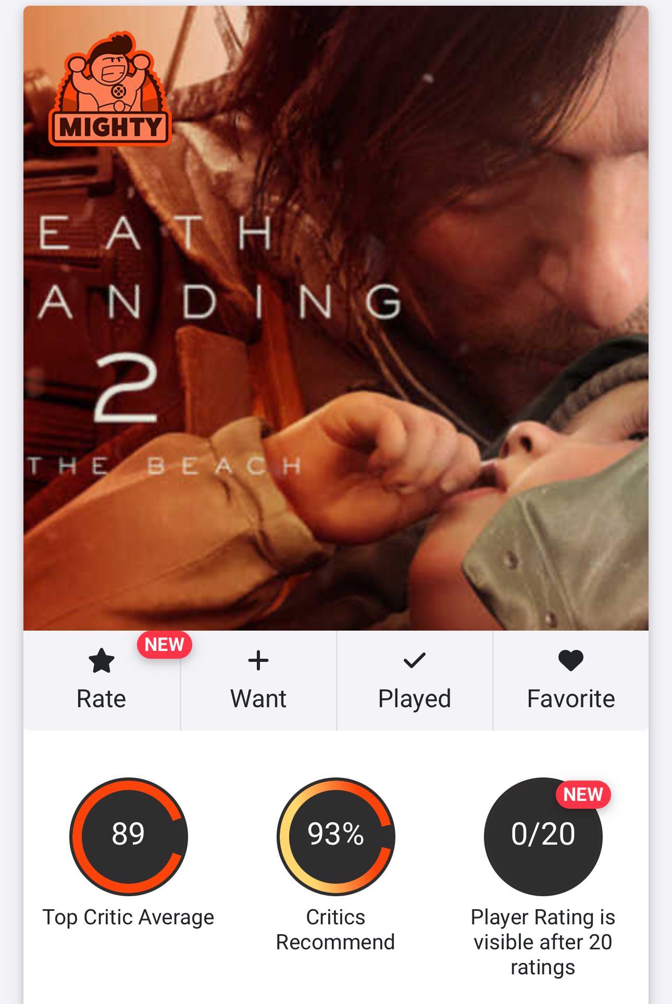This screenshot has width=672, height=1004.
Task: Tap the heart Favorite icon
Action: [571, 661]
